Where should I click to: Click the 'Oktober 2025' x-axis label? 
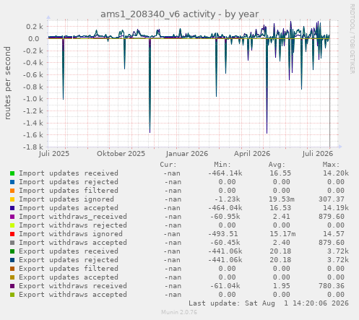click(x=121, y=154)
